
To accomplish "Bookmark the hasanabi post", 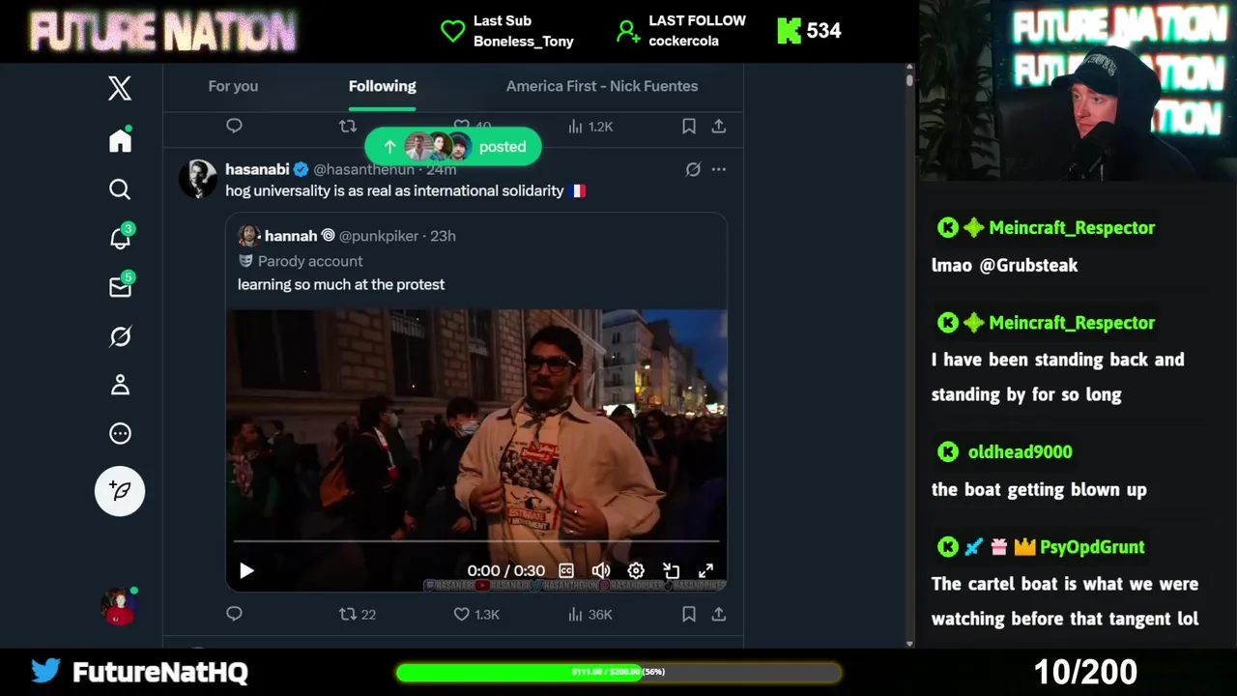I will click(x=689, y=614).
